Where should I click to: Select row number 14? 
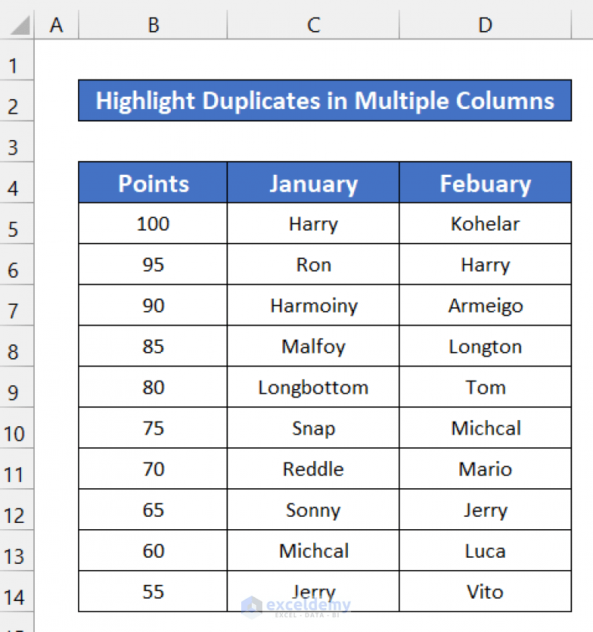[16, 591]
